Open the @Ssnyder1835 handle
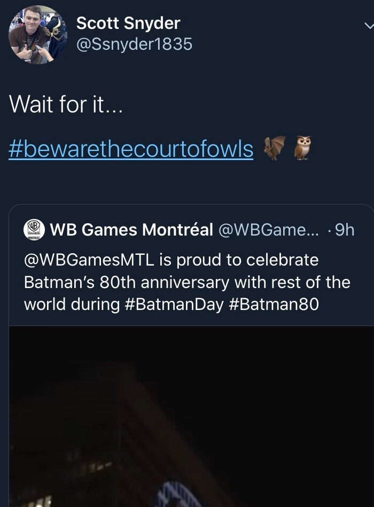374x507 pixels. coord(134,44)
